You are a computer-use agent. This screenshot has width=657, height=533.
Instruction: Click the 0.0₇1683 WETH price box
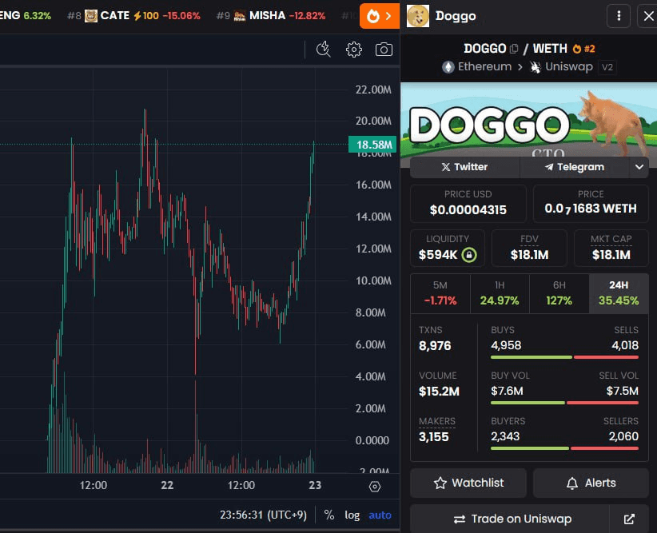(591, 203)
